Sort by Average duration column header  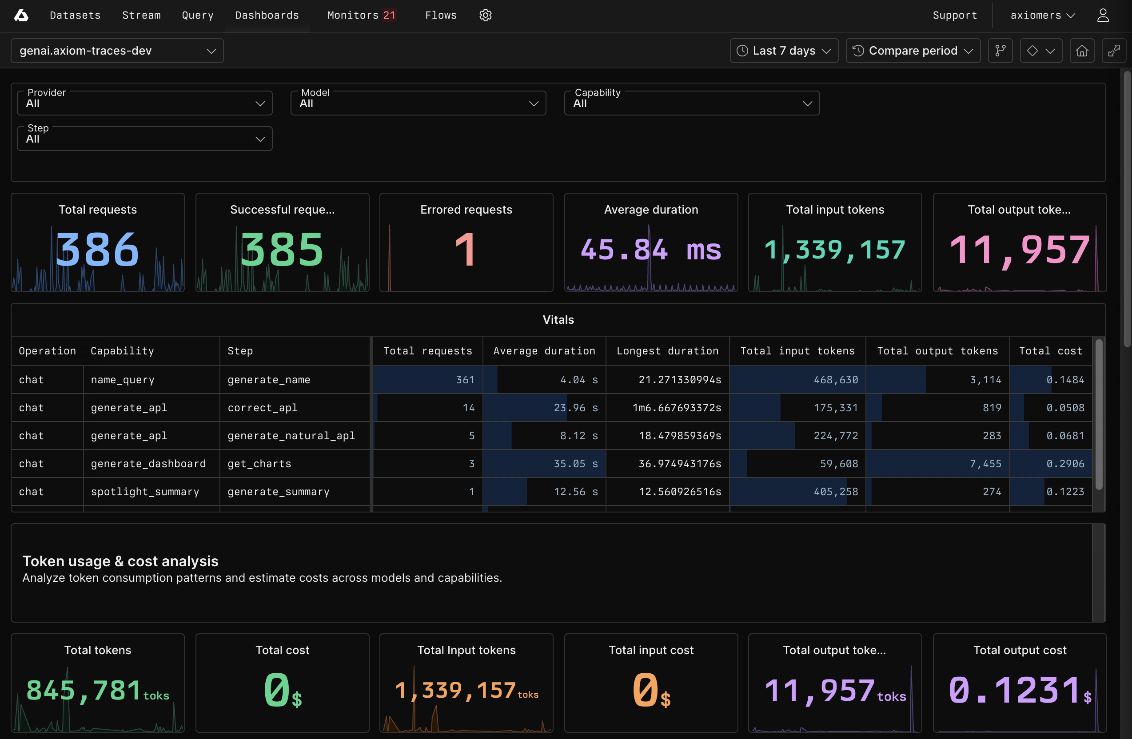[544, 351]
